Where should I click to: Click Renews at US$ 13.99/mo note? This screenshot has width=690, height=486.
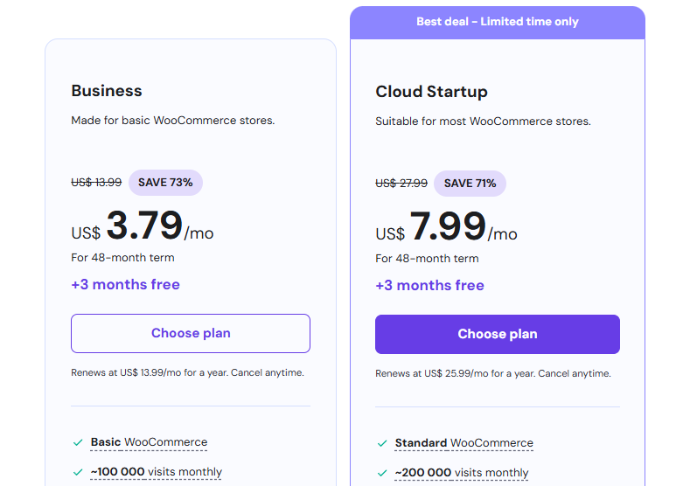187,373
